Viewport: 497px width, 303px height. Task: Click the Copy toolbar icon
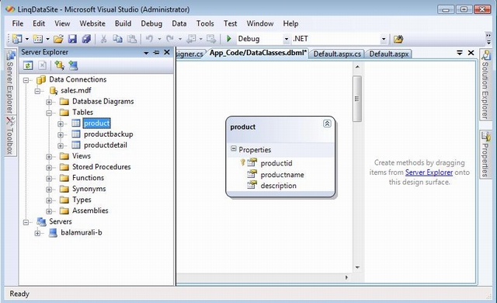coord(117,39)
